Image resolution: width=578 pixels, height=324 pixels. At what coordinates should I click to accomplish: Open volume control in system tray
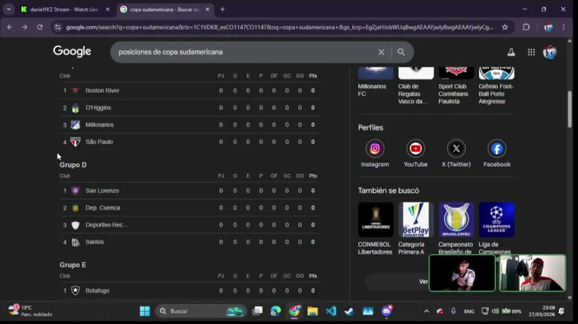tap(495, 311)
